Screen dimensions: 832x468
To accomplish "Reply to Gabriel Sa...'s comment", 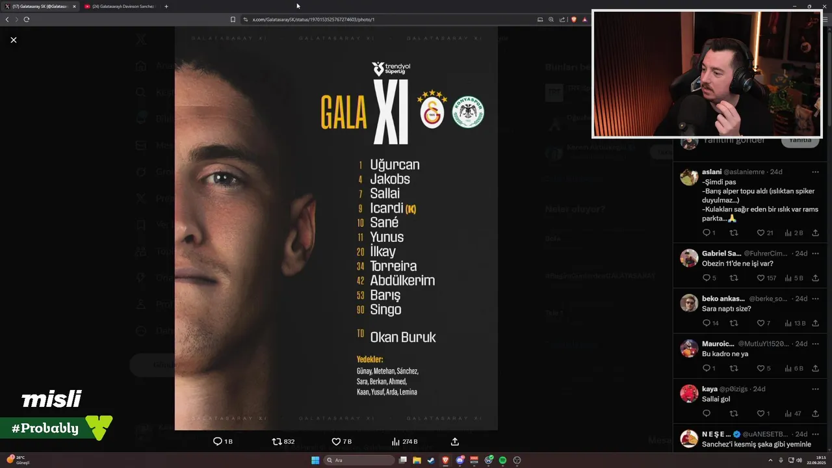I will point(709,278).
